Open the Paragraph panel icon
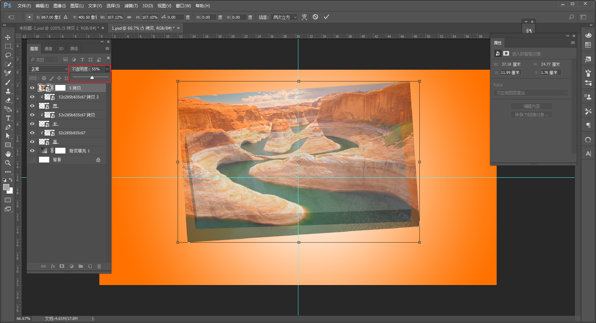 pos(588,125)
